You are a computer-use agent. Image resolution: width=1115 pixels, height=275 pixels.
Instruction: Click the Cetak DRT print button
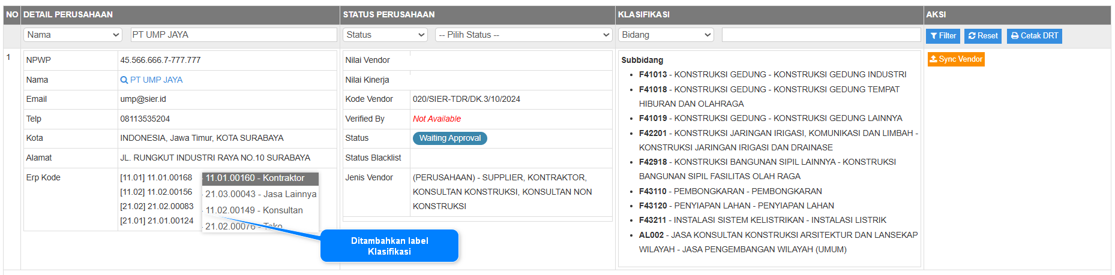pos(1034,36)
